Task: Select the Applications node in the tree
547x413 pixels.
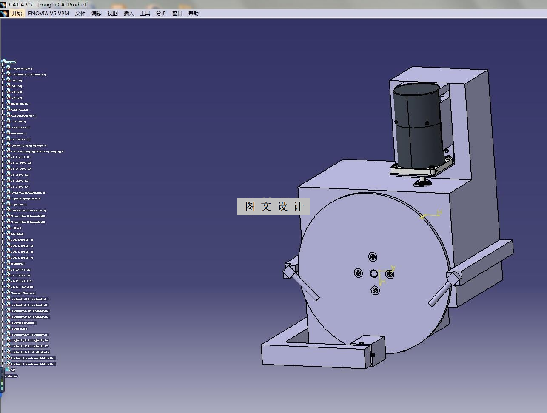Action: [11, 376]
